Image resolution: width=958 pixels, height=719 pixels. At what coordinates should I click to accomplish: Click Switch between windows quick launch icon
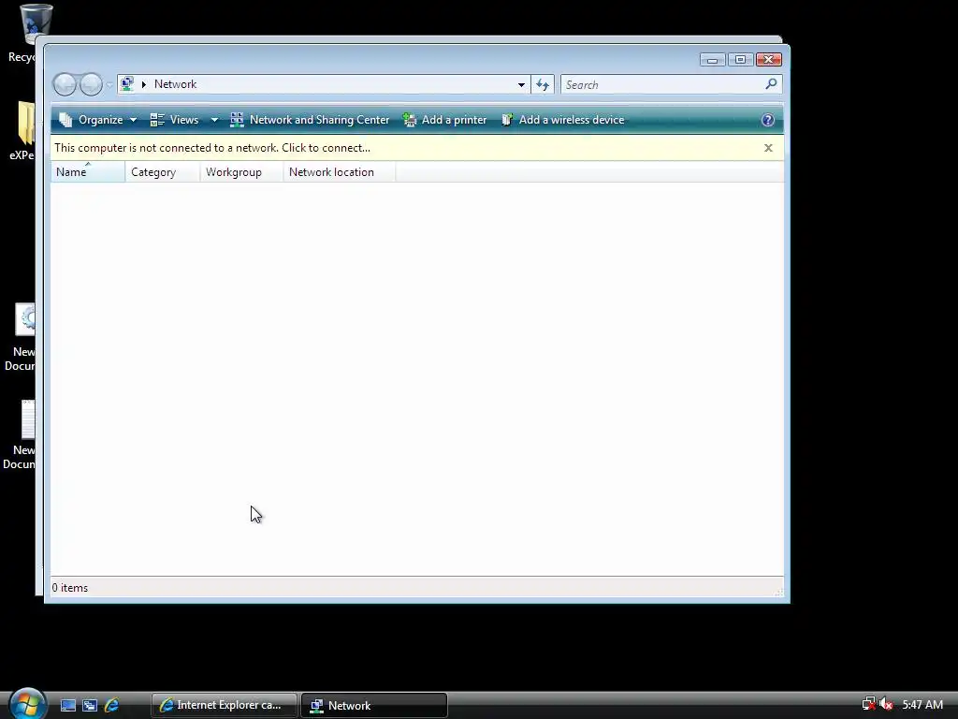point(90,705)
